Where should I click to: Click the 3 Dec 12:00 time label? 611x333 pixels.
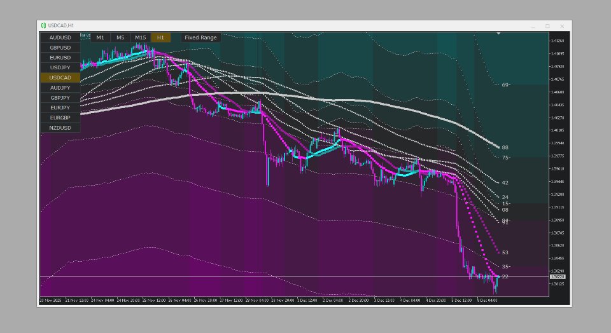coord(384,301)
